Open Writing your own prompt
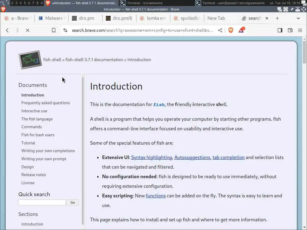 click(44, 159)
